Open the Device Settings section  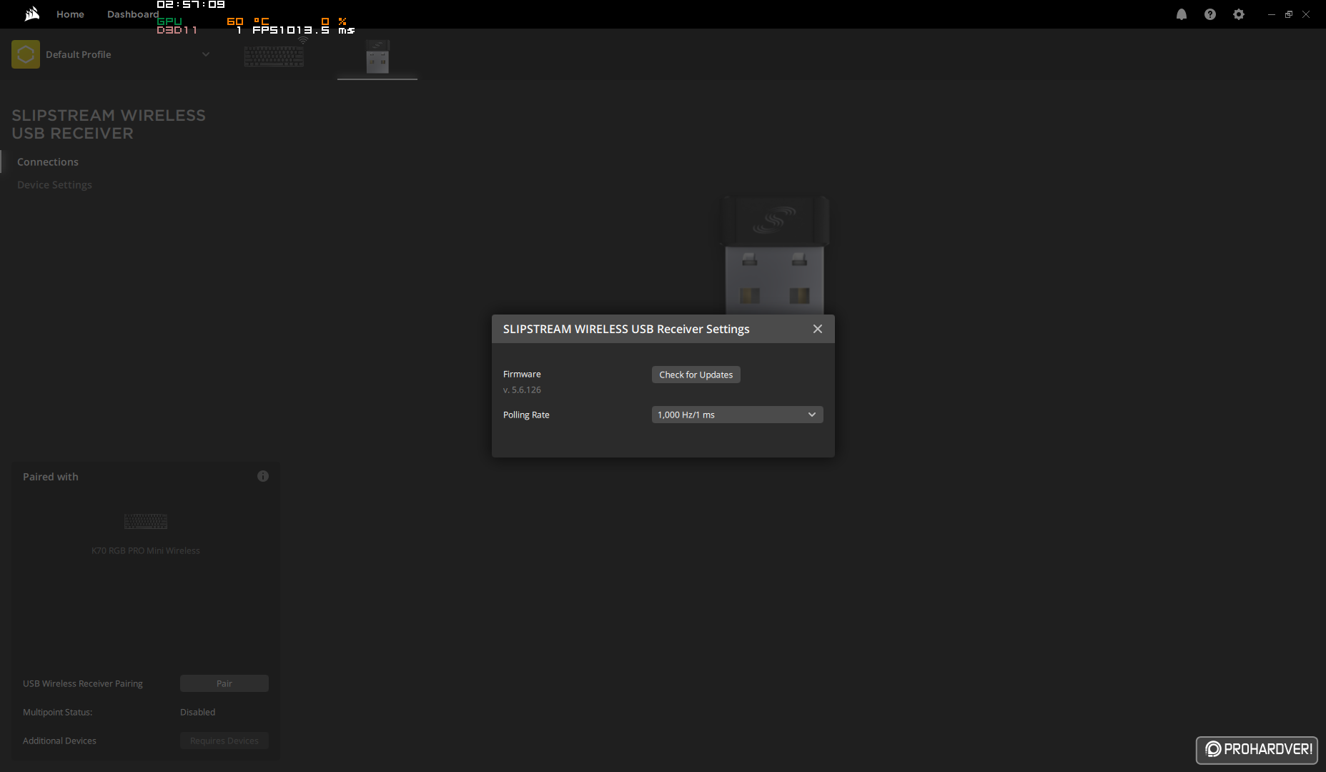[x=54, y=185]
